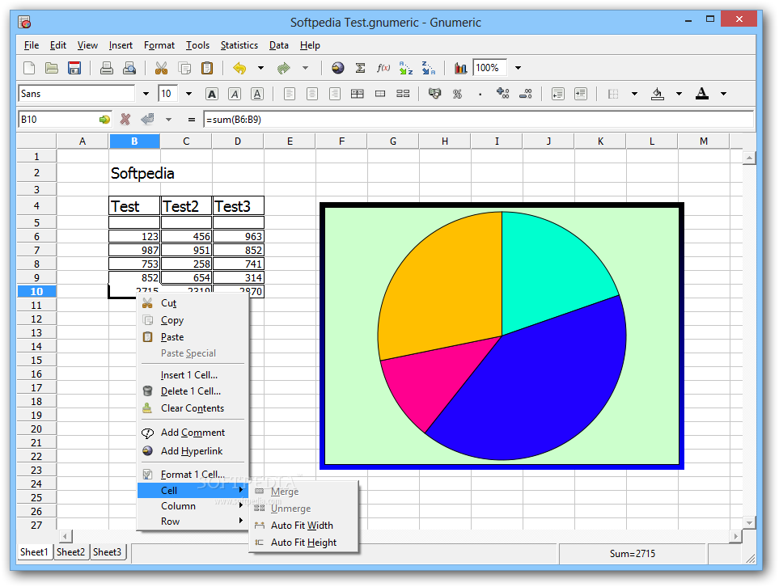Create a new workbook with New icon
The height and width of the screenshot is (587, 779).
pyautogui.click(x=29, y=68)
